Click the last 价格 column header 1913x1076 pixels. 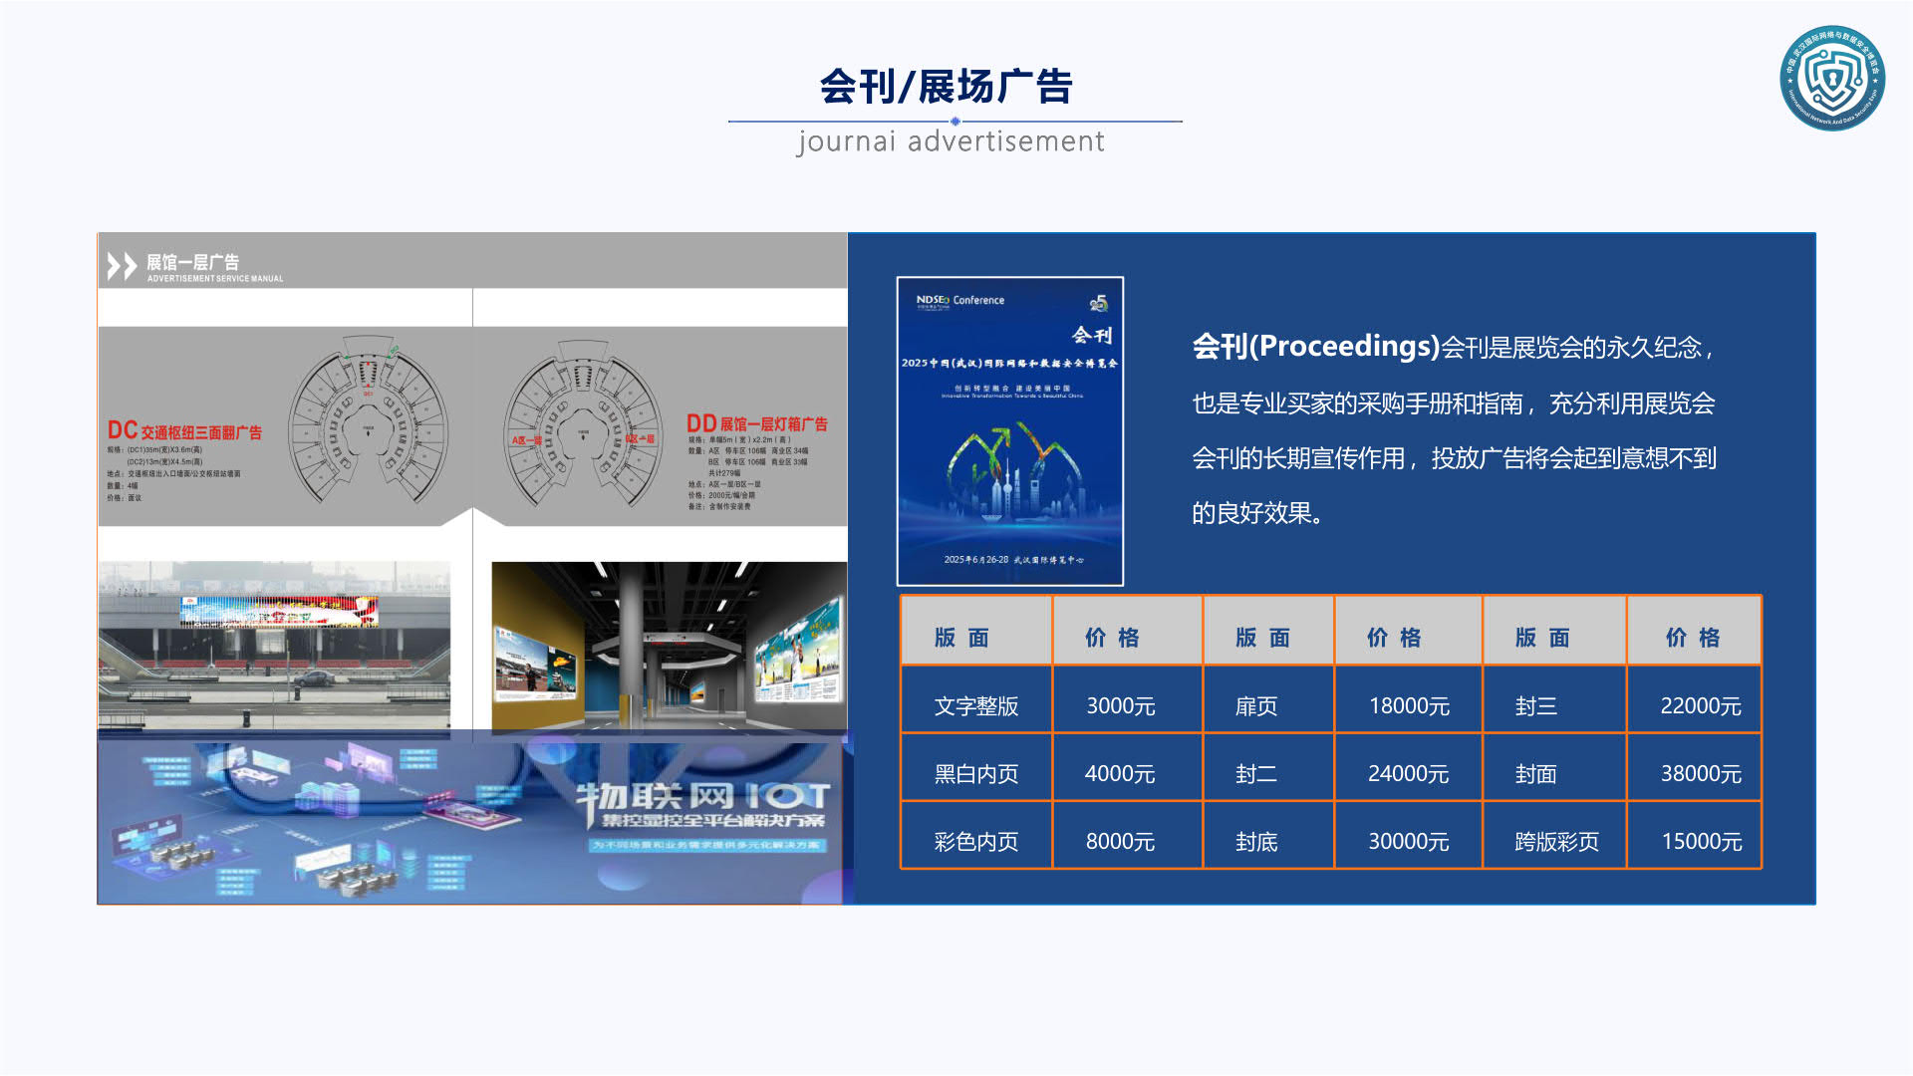(1693, 638)
